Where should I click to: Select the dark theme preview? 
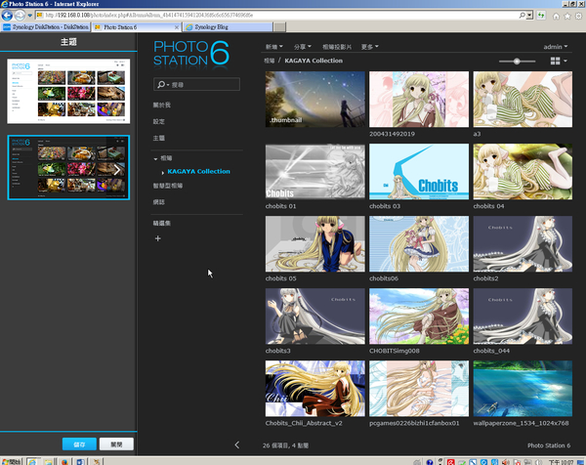[68, 167]
